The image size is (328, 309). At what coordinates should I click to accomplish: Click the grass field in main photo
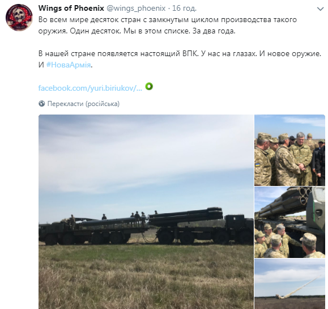[x=146, y=276]
